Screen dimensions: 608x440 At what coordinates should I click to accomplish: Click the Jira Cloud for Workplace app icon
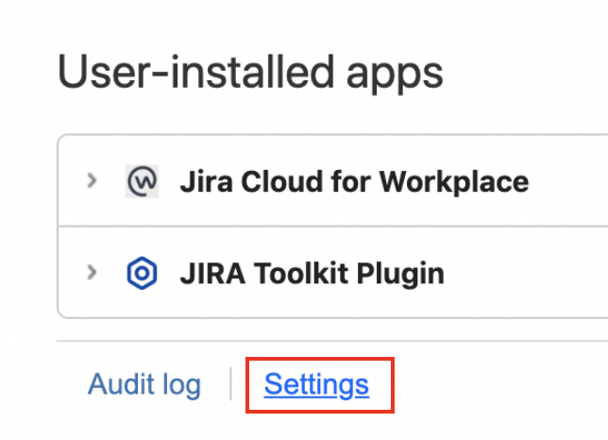point(142,181)
